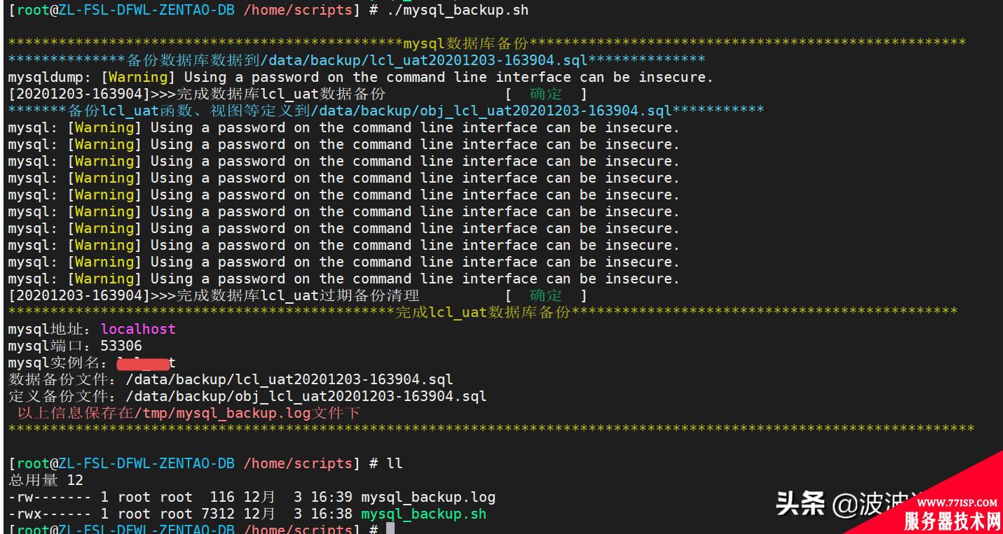Viewport: 1003px width, 534px height.
Task: Click file size 7312
Action: [x=218, y=514]
